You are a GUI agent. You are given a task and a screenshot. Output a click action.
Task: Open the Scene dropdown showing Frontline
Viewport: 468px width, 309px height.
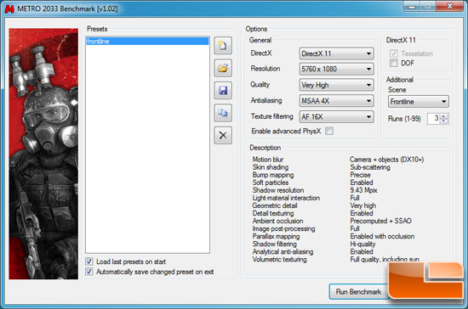418,102
